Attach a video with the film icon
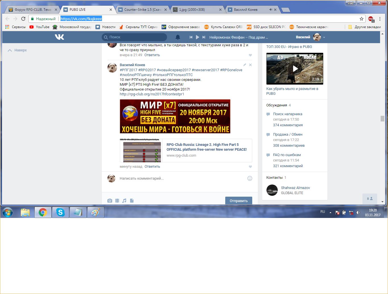Image resolution: width=388 pixels, height=294 pixels. tap(117, 201)
